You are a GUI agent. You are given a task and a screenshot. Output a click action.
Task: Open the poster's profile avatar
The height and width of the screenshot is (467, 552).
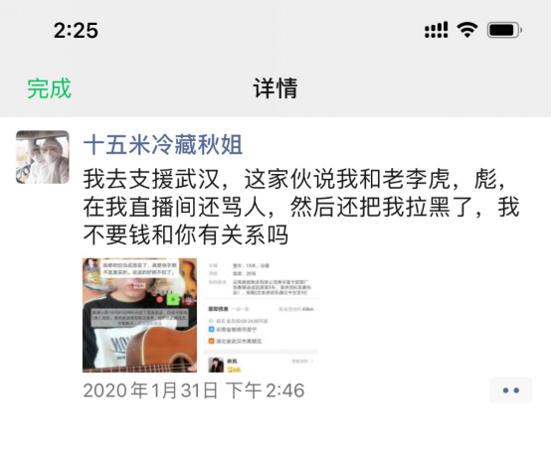point(42,157)
